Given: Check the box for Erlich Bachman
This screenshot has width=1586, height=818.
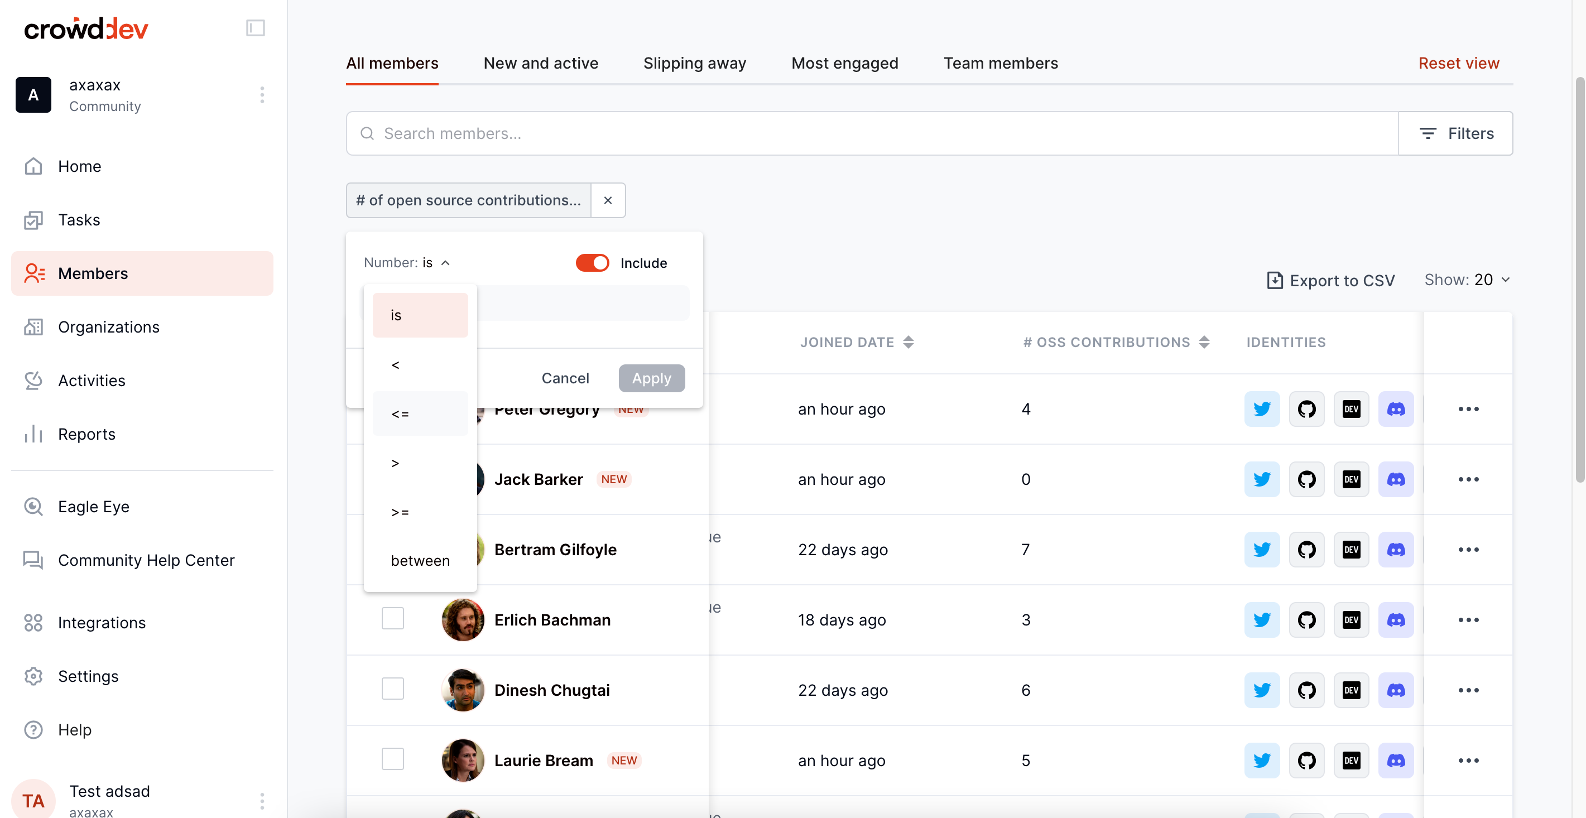Looking at the screenshot, I should coord(392,619).
